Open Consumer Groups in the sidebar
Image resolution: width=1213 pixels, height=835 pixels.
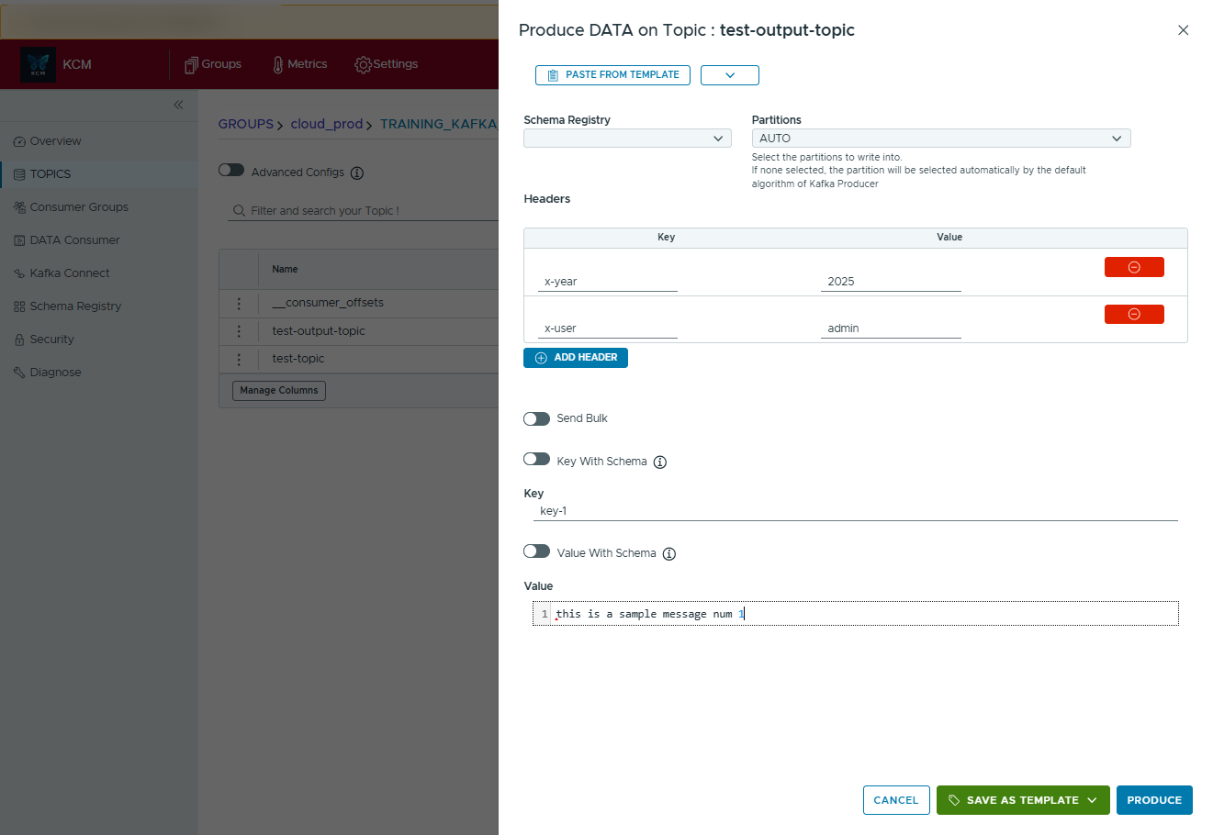78,207
